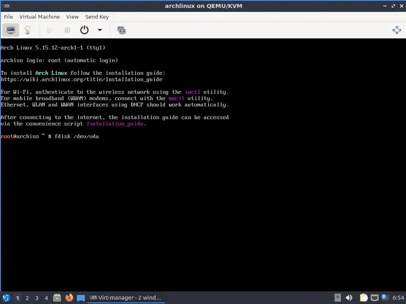Open the volume control tray icon
Image resolution: width=406 pixels, height=304 pixels.
coord(349,298)
